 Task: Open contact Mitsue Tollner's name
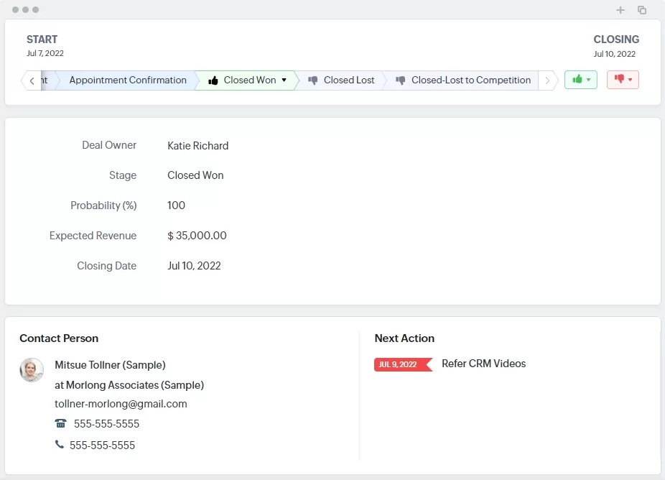click(110, 365)
